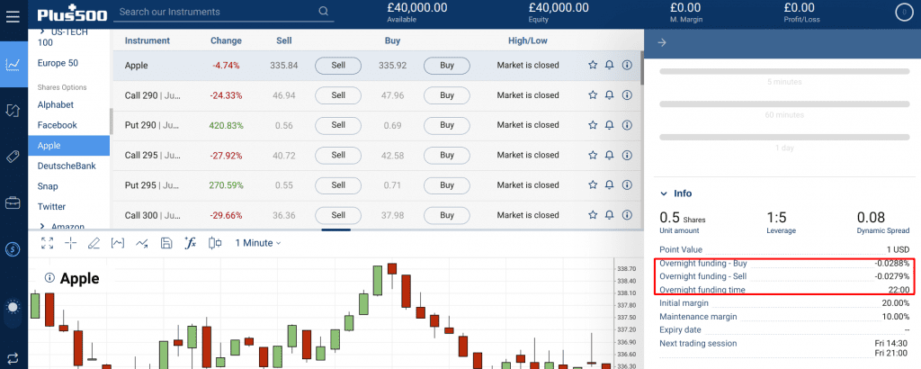This screenshot has width=921, height=369.
Task: Collapse the Info section chevron
Action: point(664,193)
